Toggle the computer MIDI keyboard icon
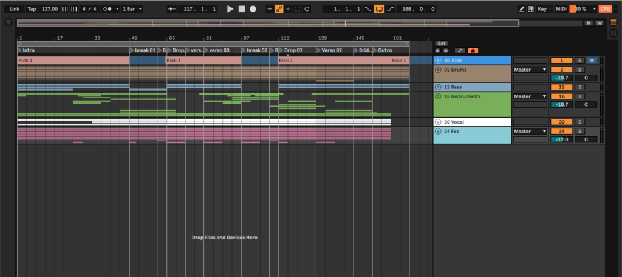 531,9
